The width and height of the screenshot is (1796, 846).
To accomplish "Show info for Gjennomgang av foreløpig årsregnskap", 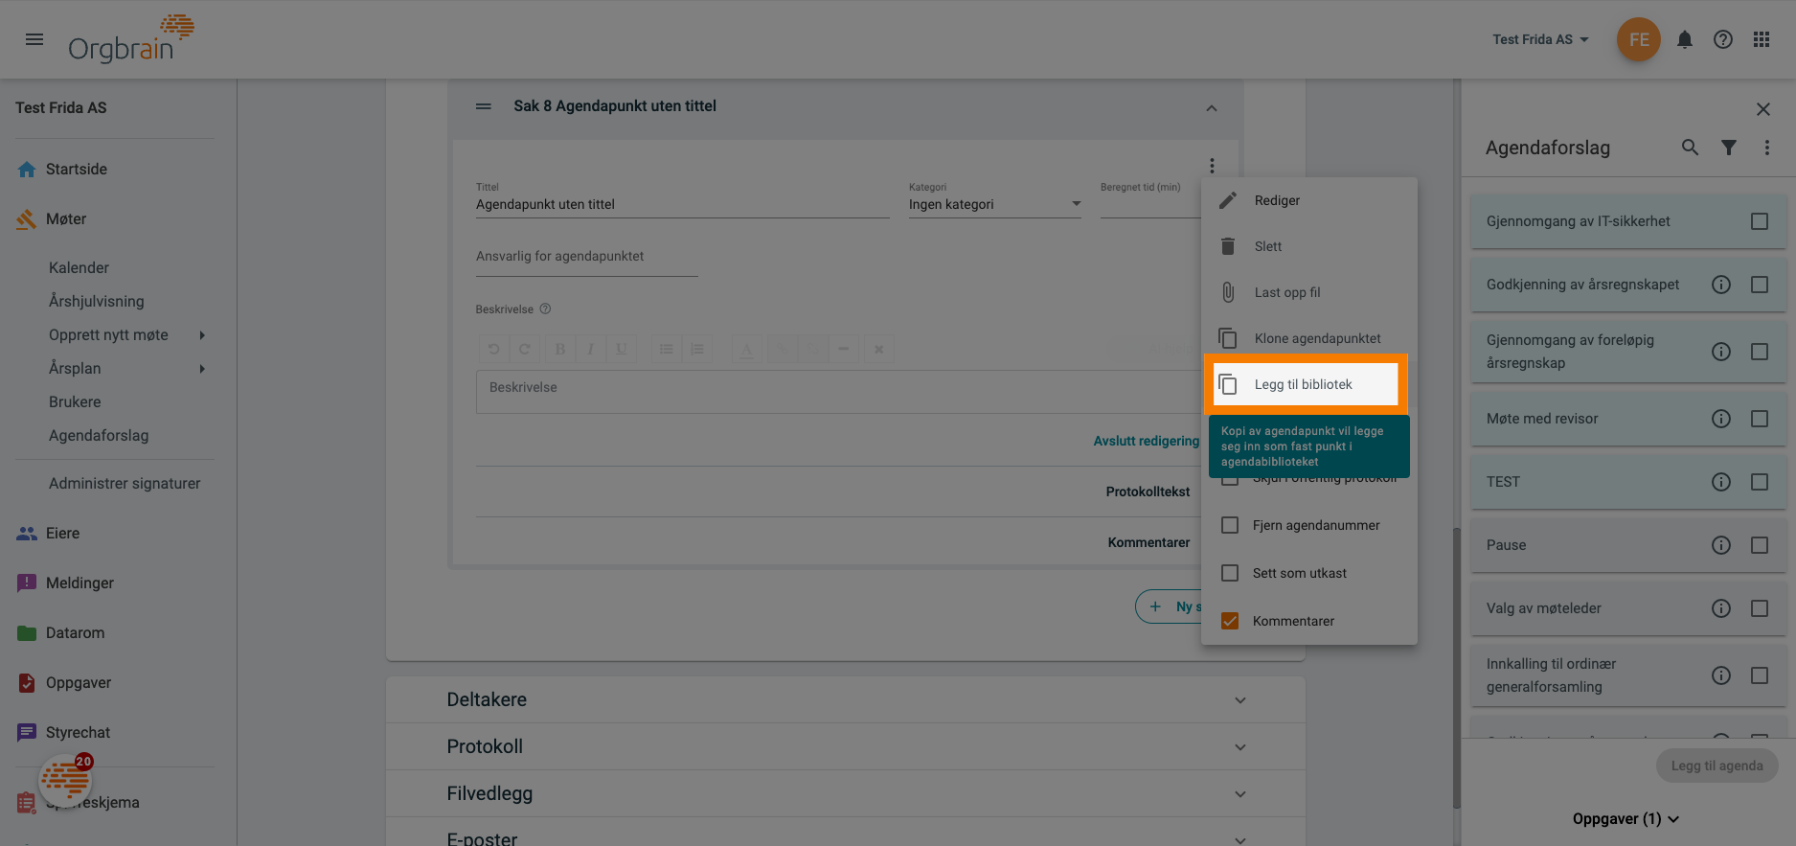I will click(x=1721, y=352).
